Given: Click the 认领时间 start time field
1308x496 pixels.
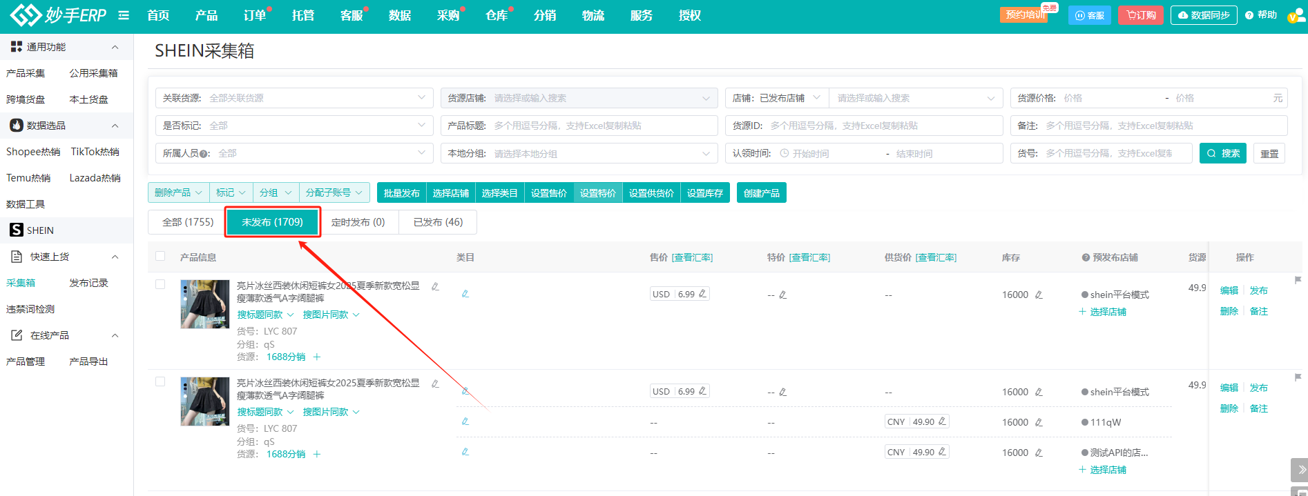Looking at the screenshot, I should [831, 154].
